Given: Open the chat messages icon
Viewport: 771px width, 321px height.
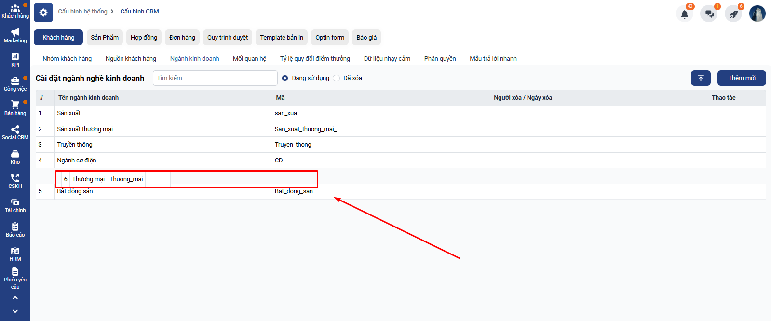Looking at the screenshot, I should click(x=709, y=14).
